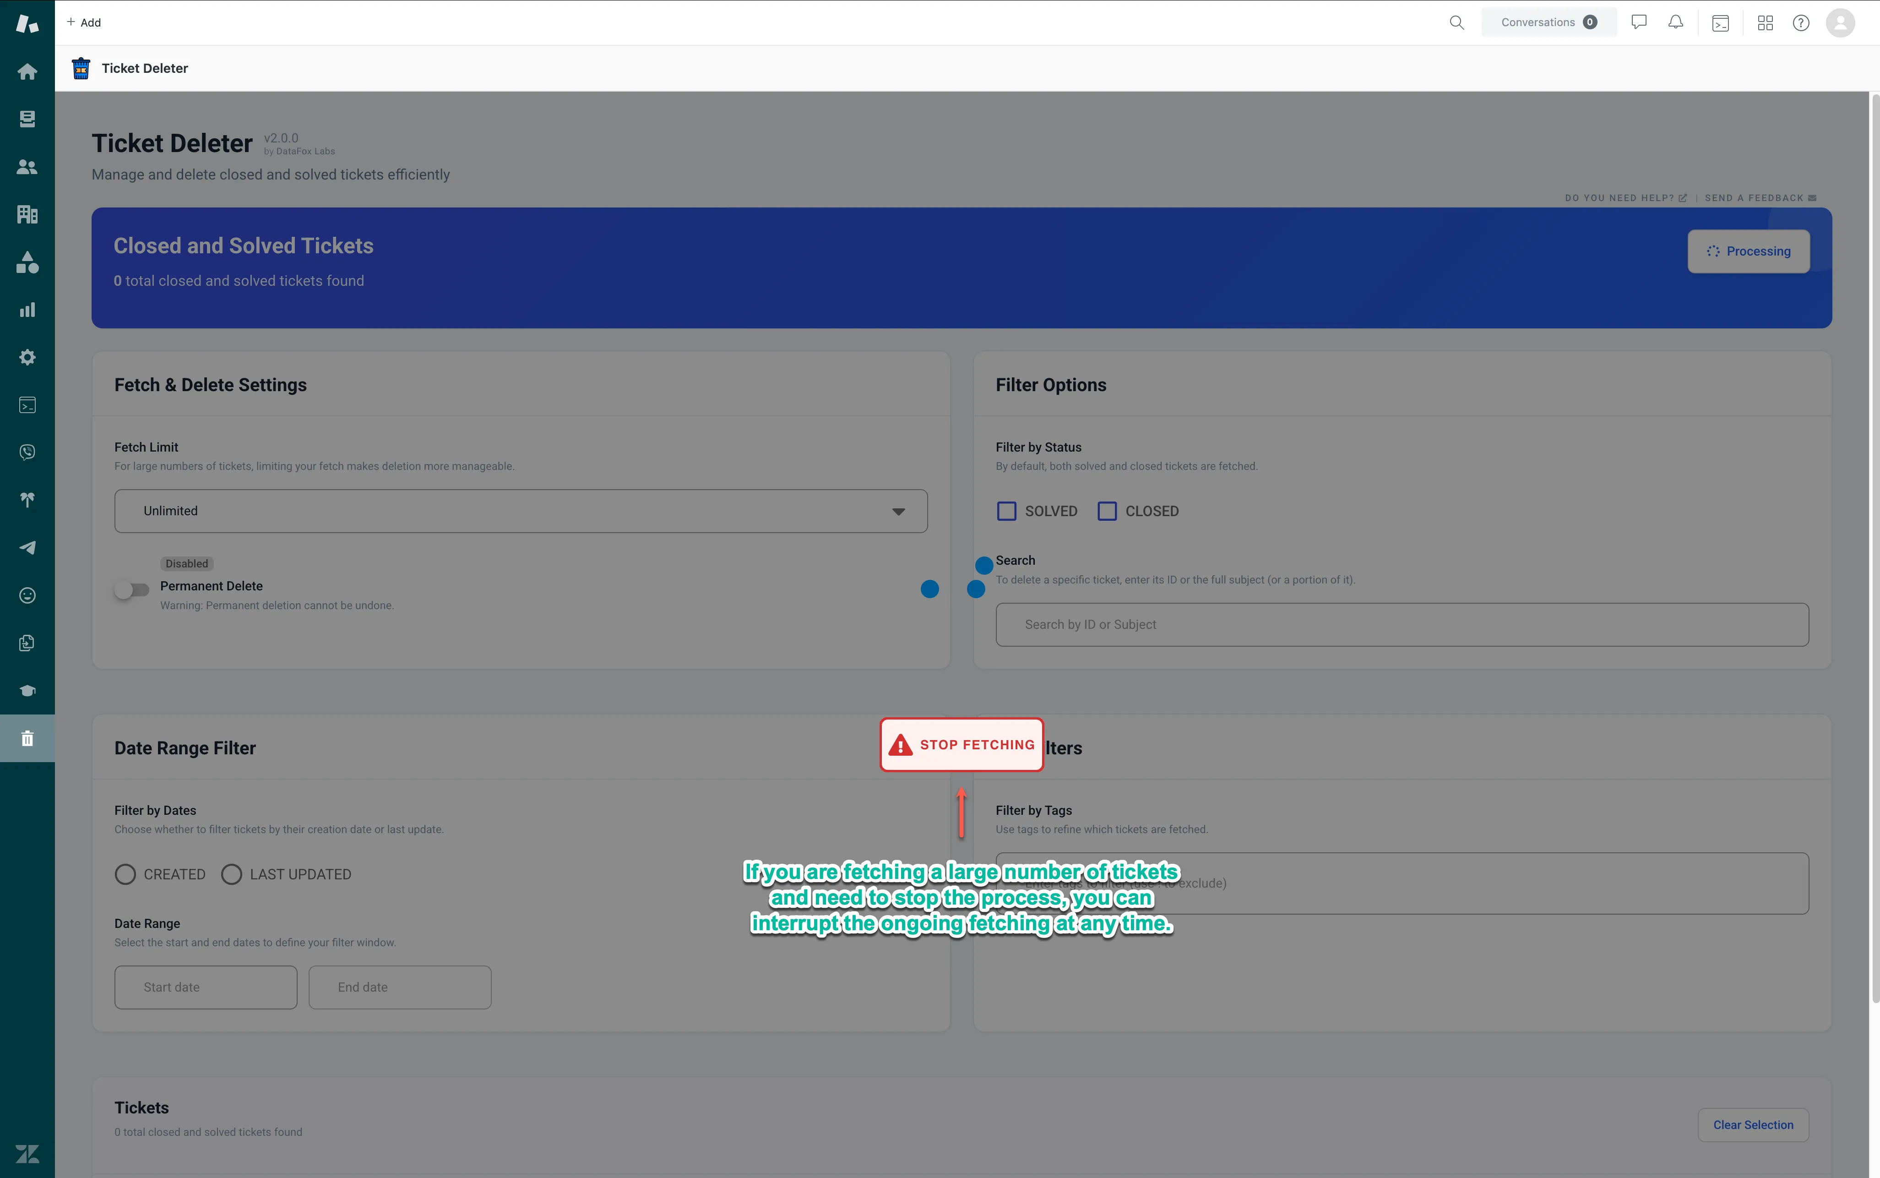Viewport: 1880px width, 1178px height.
Task: Click the STOP FETCHING button
Action: click(962, 745)
